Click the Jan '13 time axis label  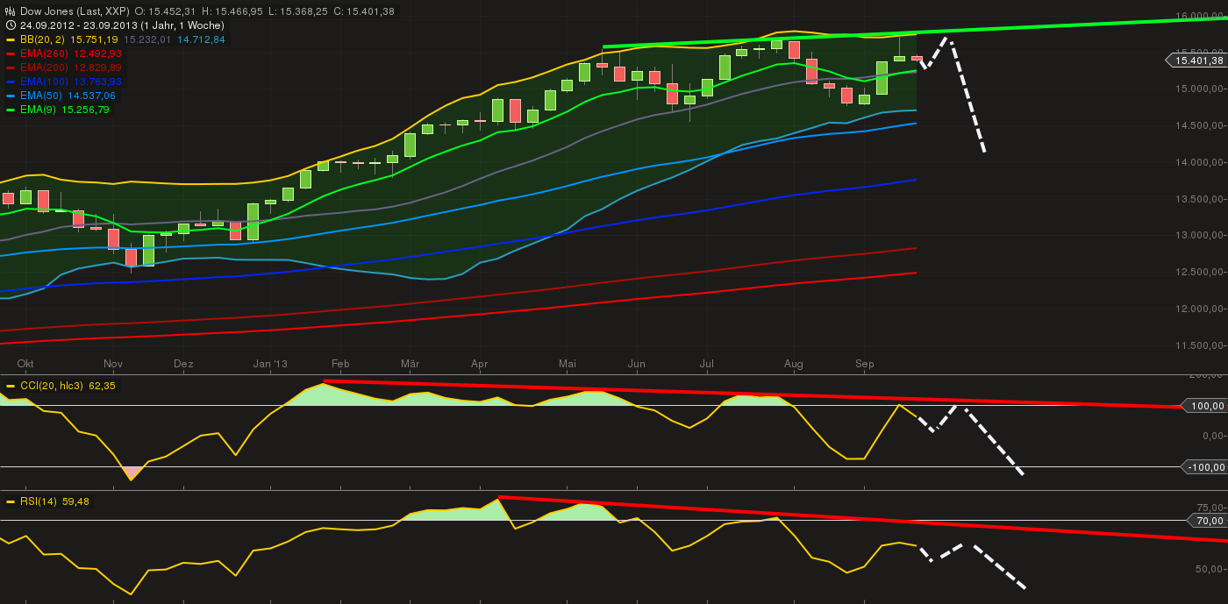click(270, 363)
